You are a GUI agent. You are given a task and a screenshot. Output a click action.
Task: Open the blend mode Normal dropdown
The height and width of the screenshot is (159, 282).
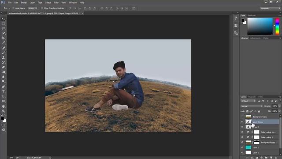pos(252,106)
